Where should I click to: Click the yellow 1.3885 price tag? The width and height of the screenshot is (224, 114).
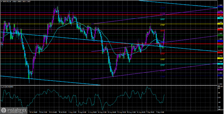220,24
